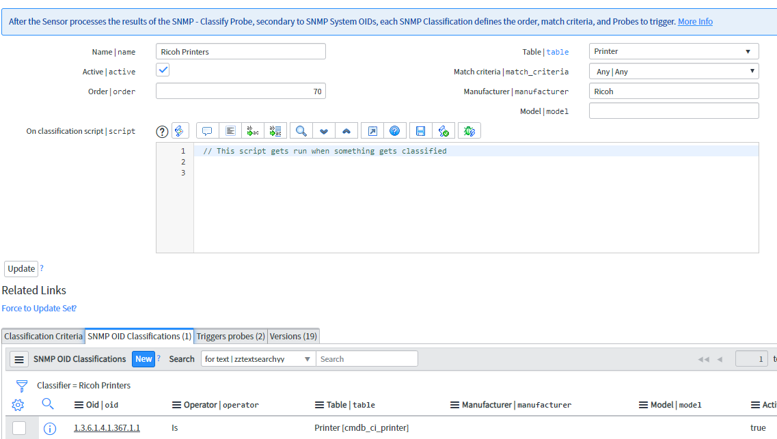Open filter funnel for Classifier breadcrumb
This screenshot has width=777, height=439.
pos(22,386)
